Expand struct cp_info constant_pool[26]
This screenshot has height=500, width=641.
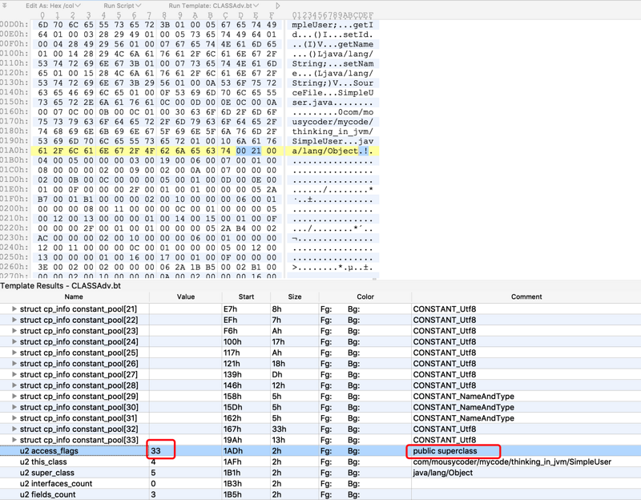coord(14,364)
